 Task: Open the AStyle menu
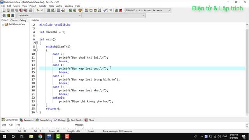tap(59, 6)
